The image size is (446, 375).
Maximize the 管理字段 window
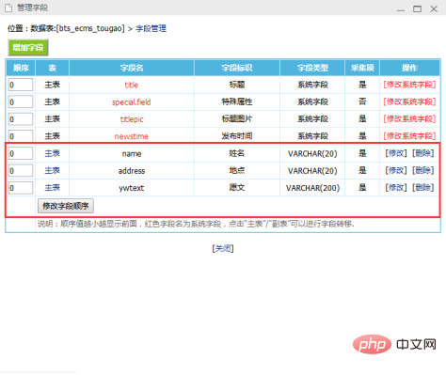[x=417, y=8]
